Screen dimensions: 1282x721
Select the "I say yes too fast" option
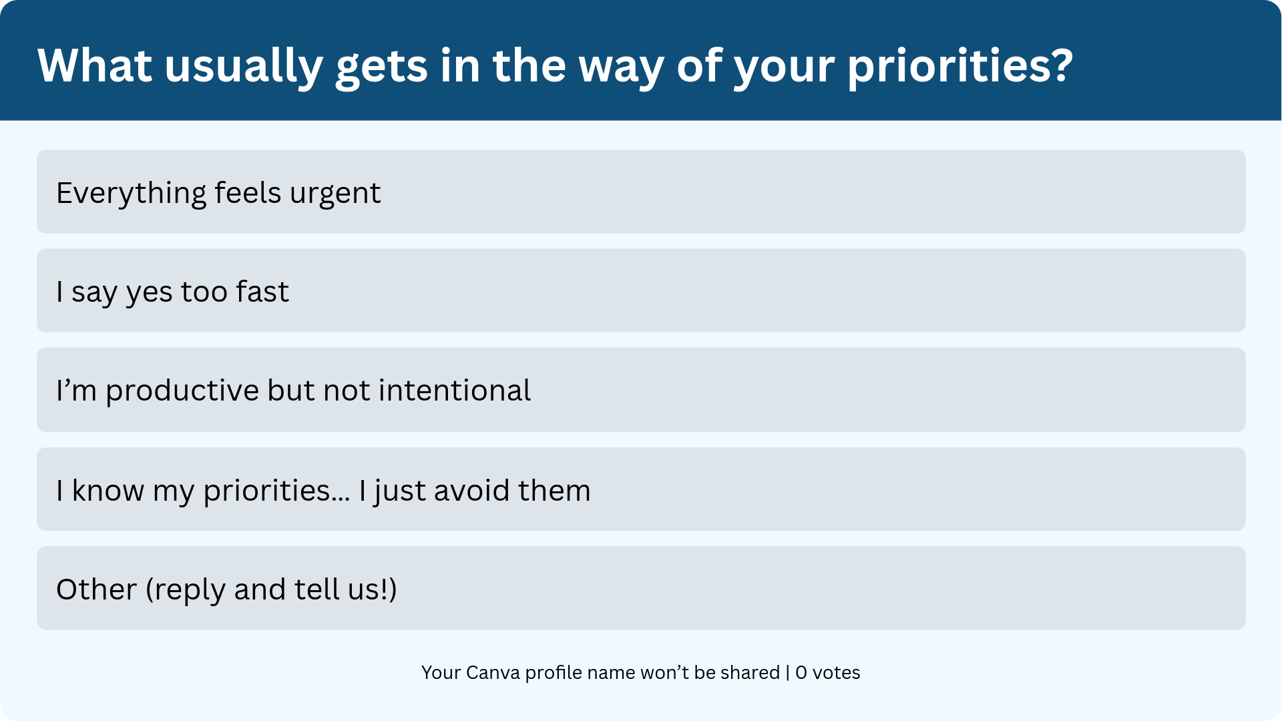pyautogui.click(x=641, y=290)
